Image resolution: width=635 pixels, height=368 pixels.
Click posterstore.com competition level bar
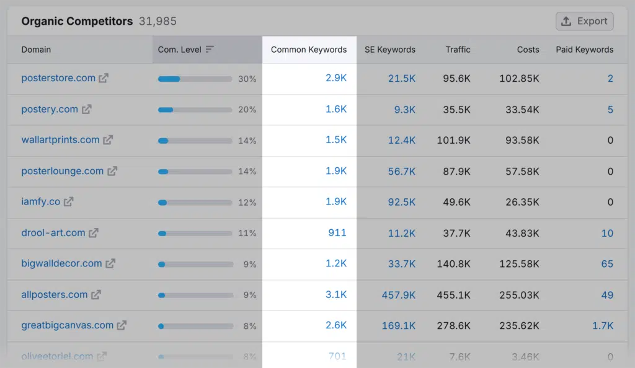coord(195,79)
